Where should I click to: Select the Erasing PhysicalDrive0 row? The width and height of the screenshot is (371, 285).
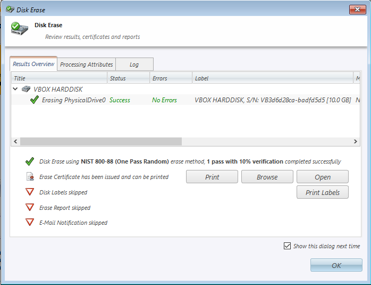tap(186, 100)
